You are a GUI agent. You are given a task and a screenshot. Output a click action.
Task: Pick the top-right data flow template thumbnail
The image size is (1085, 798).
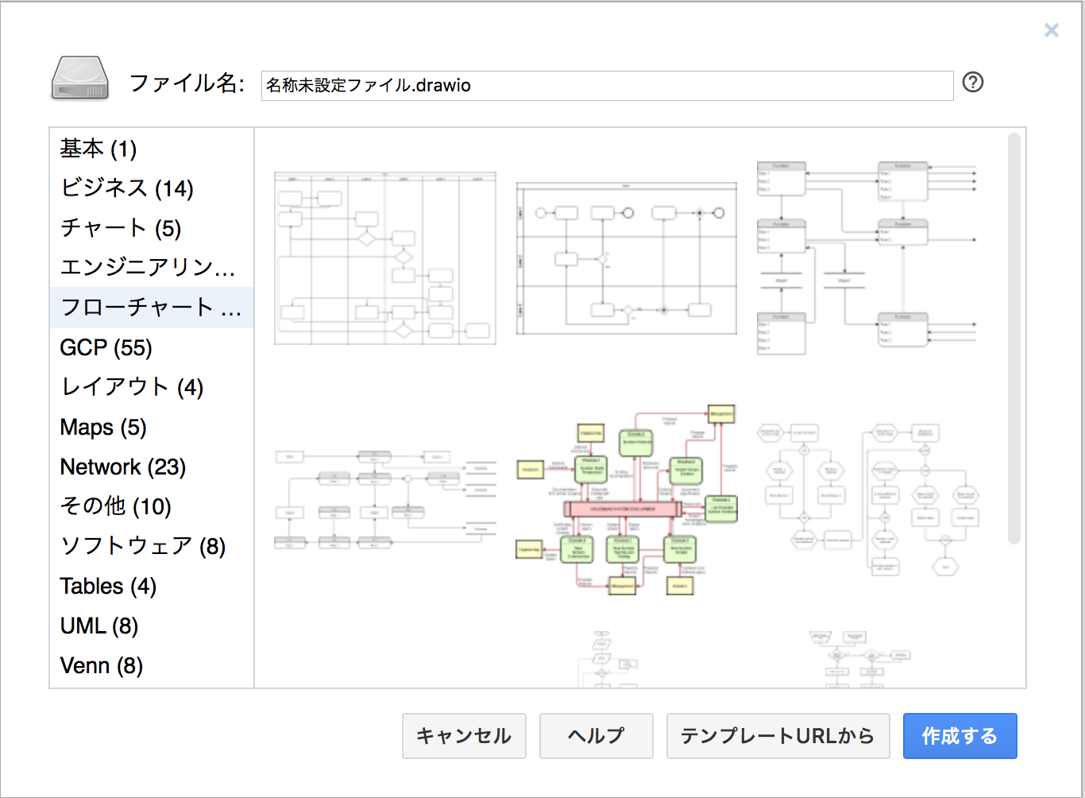pyautogui.click(x=867, y=258)
